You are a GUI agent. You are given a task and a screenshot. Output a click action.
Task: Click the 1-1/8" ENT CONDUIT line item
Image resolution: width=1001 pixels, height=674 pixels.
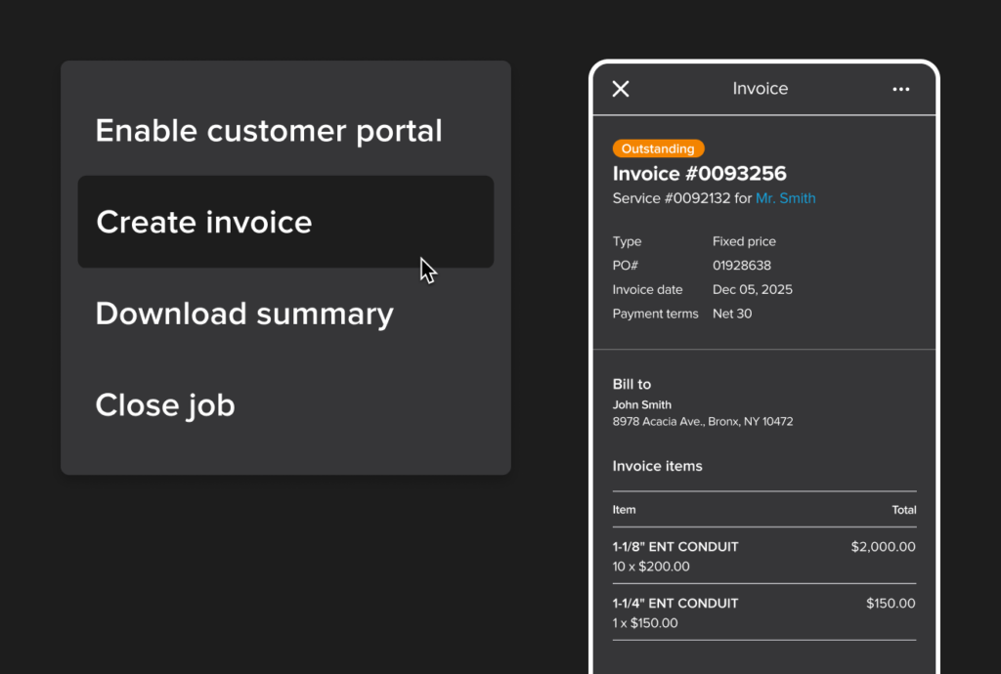[x=675, y=547]
